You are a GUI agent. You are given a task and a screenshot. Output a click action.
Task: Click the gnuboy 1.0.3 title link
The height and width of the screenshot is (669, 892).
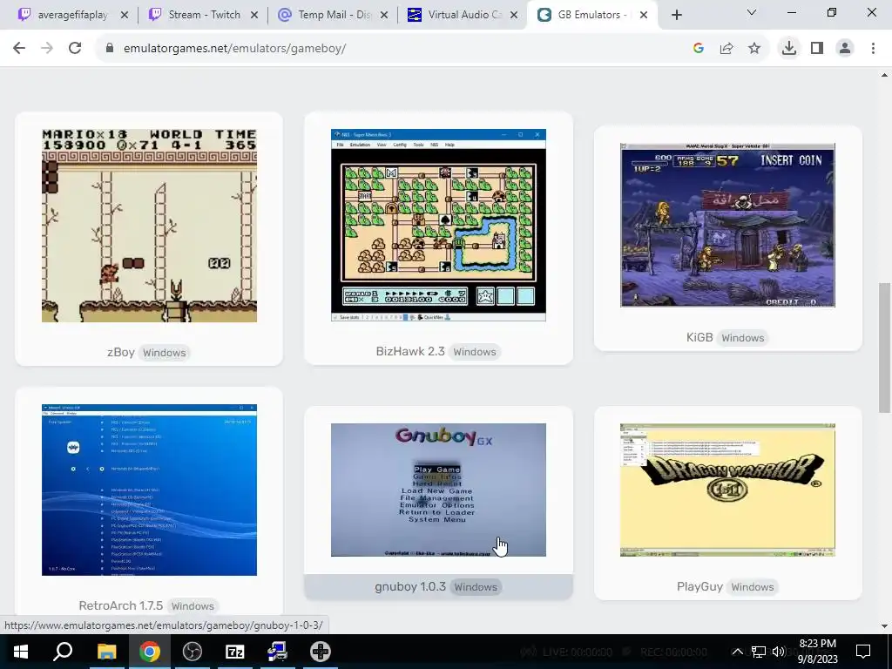[x=410, y=586]
